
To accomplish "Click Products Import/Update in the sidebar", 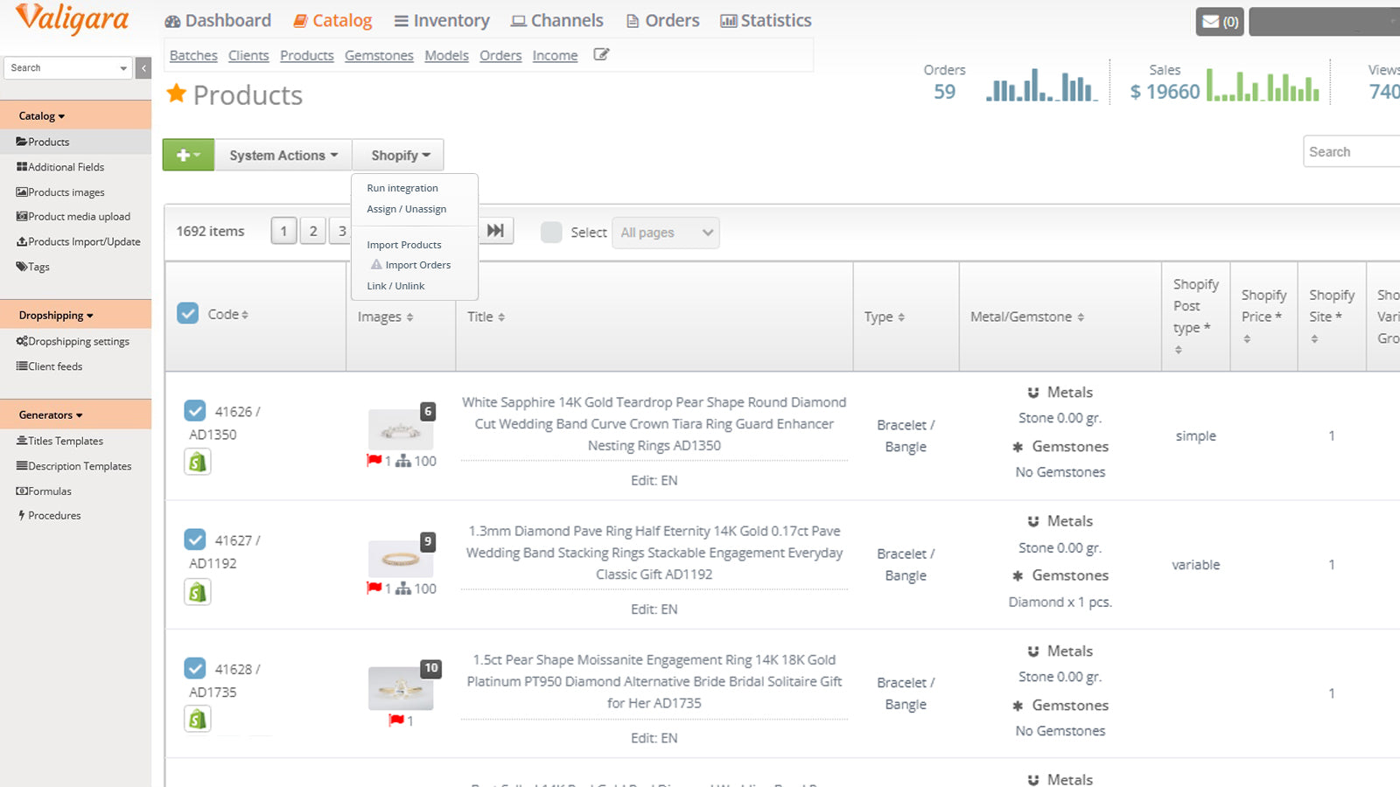I will coord(82,241).
